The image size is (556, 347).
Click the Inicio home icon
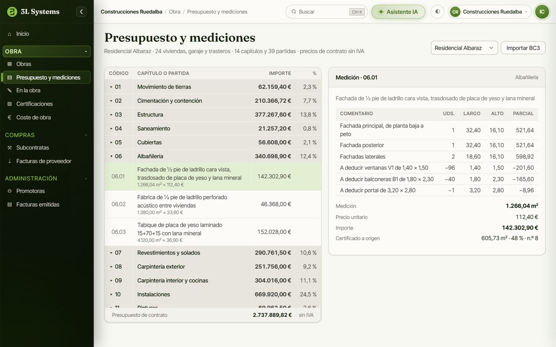coord(10,34)
